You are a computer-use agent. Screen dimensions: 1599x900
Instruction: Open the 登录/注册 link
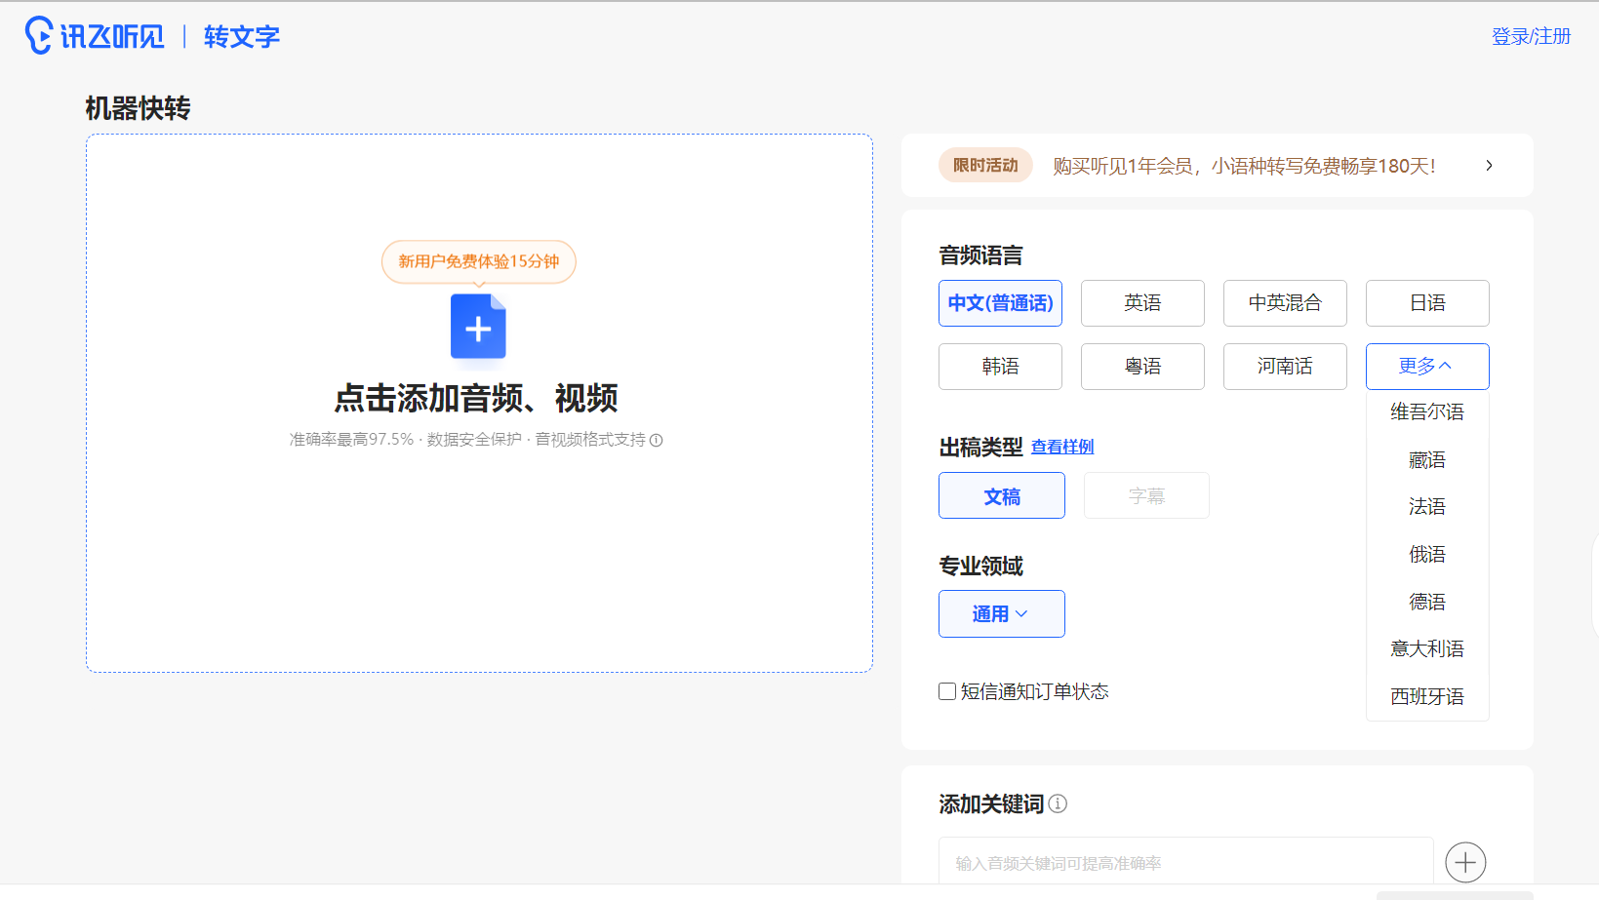[x=1531, y=36]
